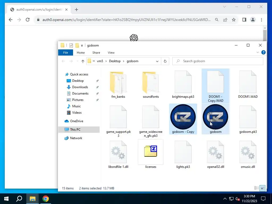This screenshot has height=204, width=272.
Task: Open Customize Quick Access Toolbar dropdown
Action: [82, 46]
